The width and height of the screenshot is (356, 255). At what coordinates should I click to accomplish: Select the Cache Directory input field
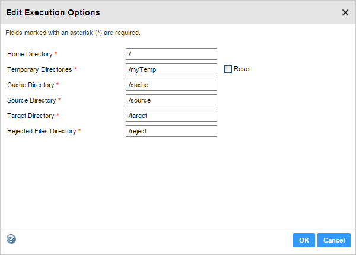tap(171, 85)
